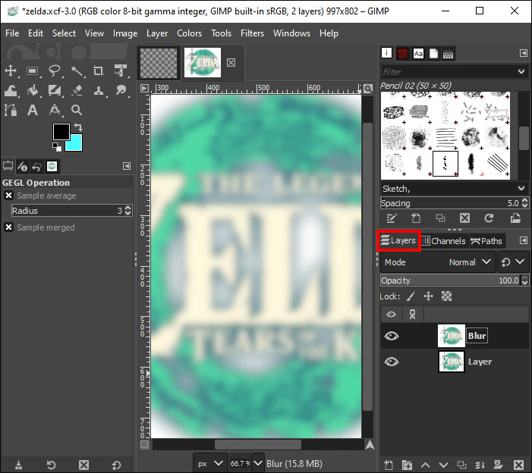Select the Move tool
This screenshot has height=473, width=532.
[x=11, y=70]
